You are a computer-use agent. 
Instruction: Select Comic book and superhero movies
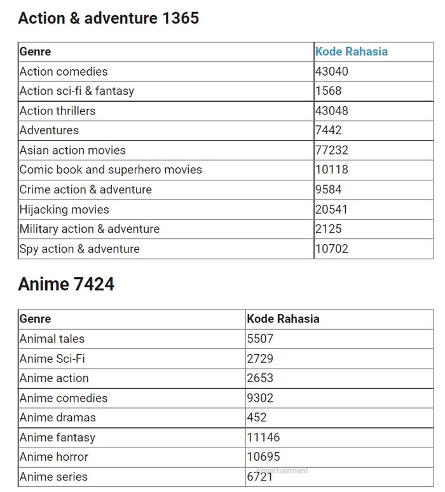pyautogui.click(x=111, y=170)
